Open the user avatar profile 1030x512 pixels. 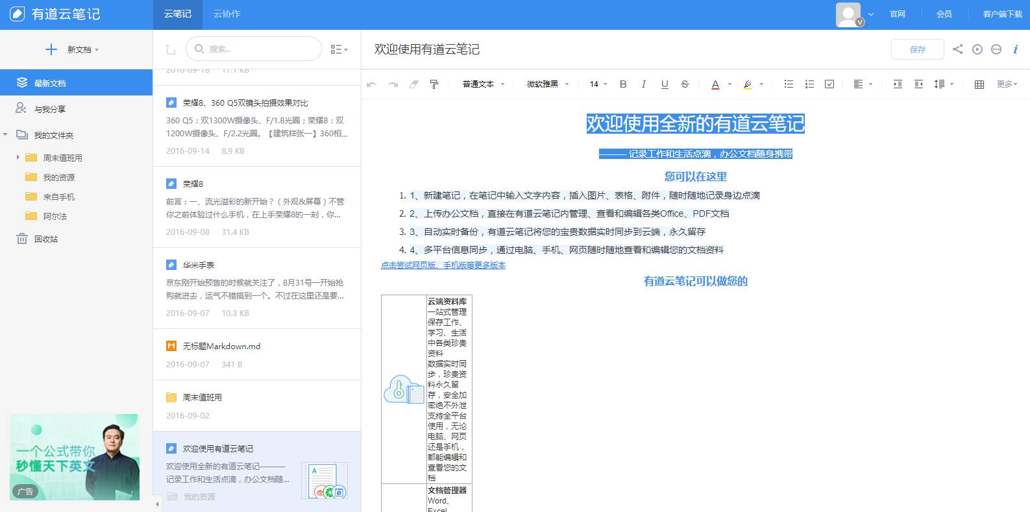tap(848, 14)
